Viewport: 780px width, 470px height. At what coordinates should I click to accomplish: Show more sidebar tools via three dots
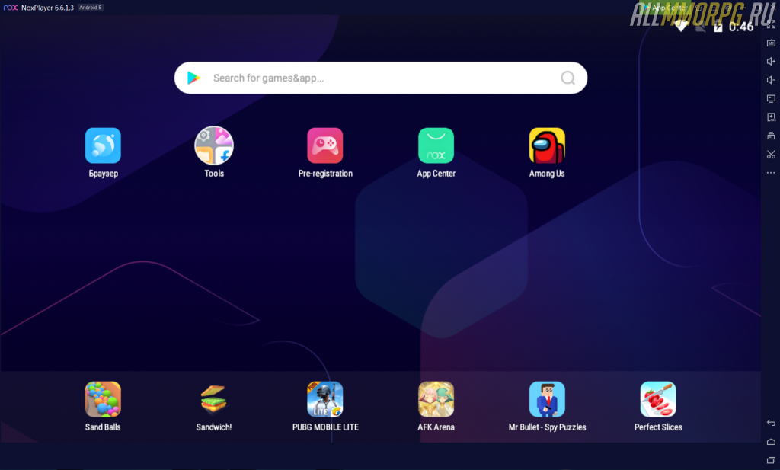point(771,173)
